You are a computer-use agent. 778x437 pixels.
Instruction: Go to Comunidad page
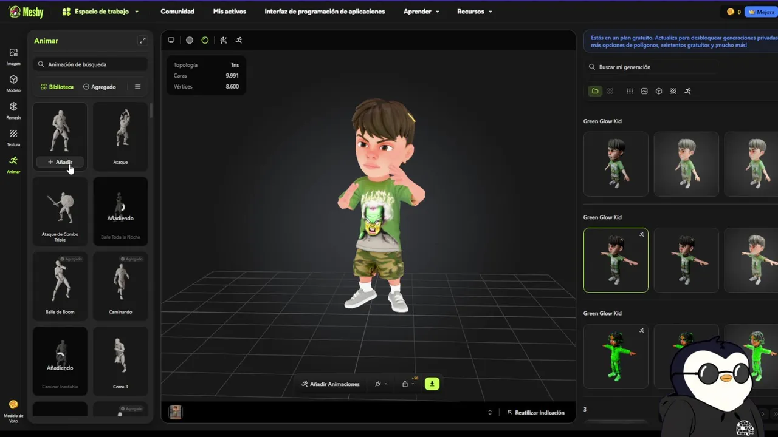coord(177,12)
